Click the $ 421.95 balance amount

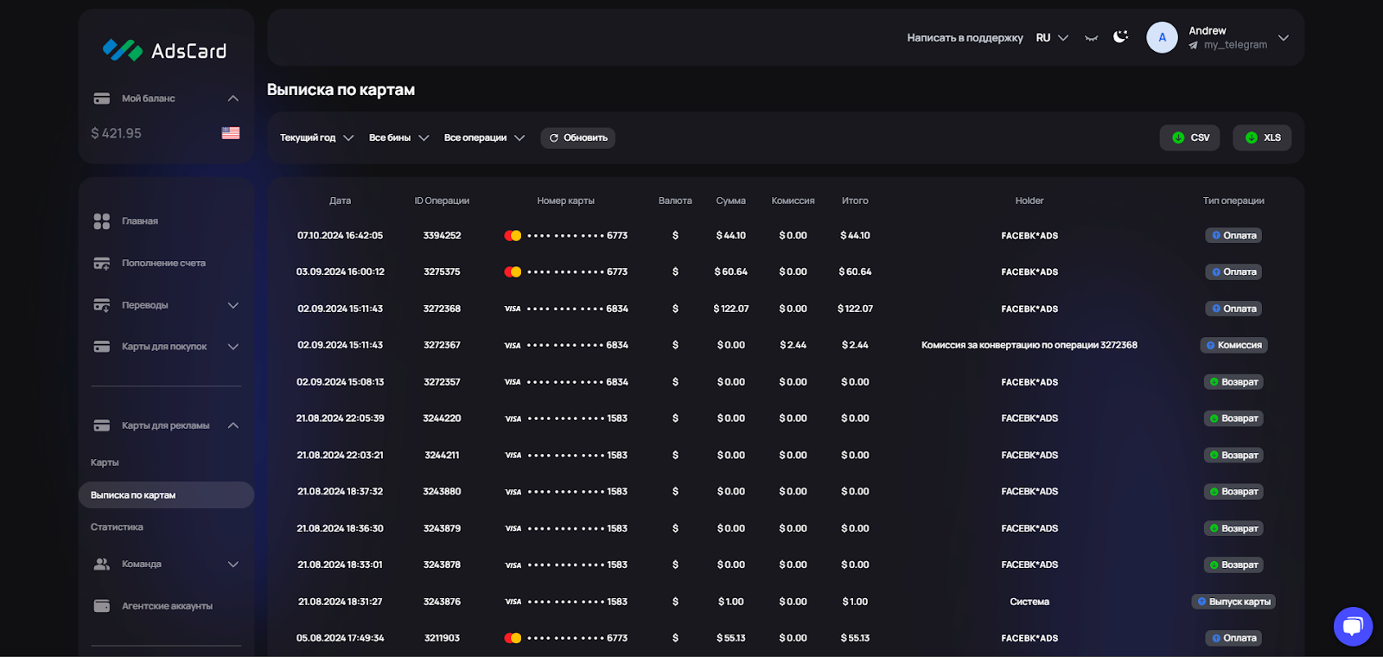(116, 133)
